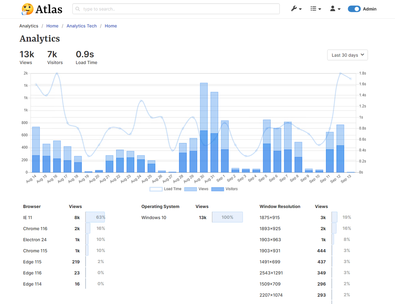
Task: Hide the Visitors series via its legend item
Action: [x=224, y=189]
